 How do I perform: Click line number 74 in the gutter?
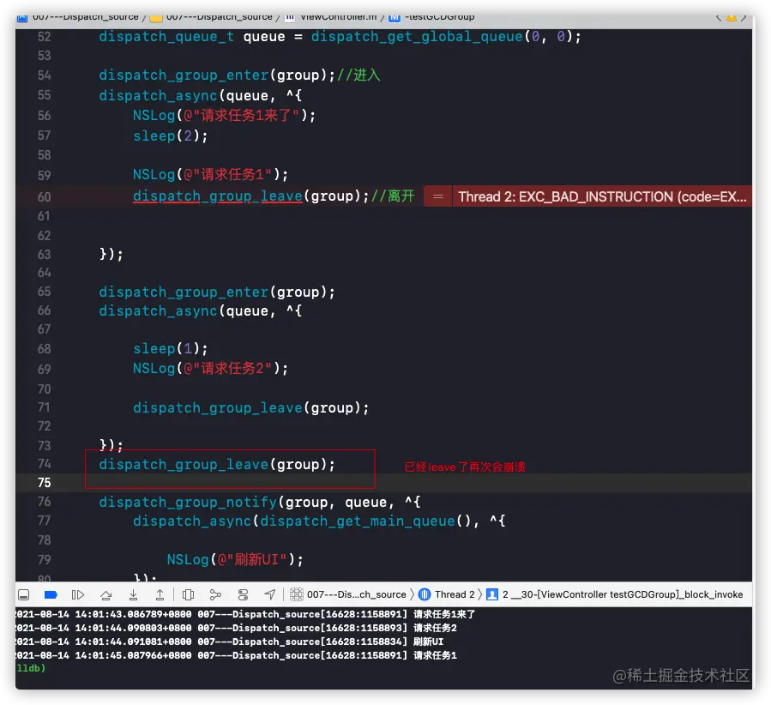[45, 464]
